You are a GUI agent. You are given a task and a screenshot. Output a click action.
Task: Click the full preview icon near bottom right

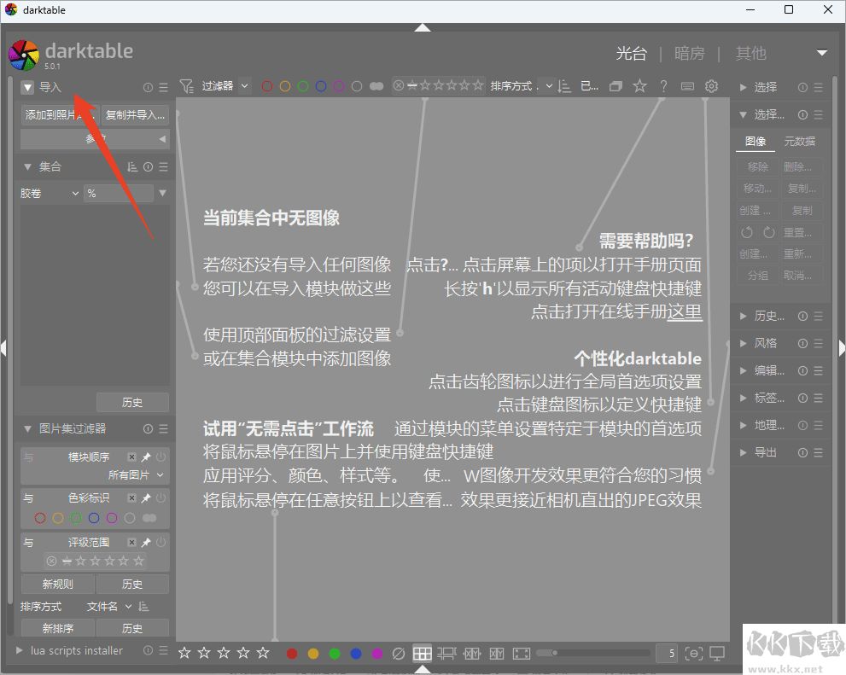click(521, 653)
